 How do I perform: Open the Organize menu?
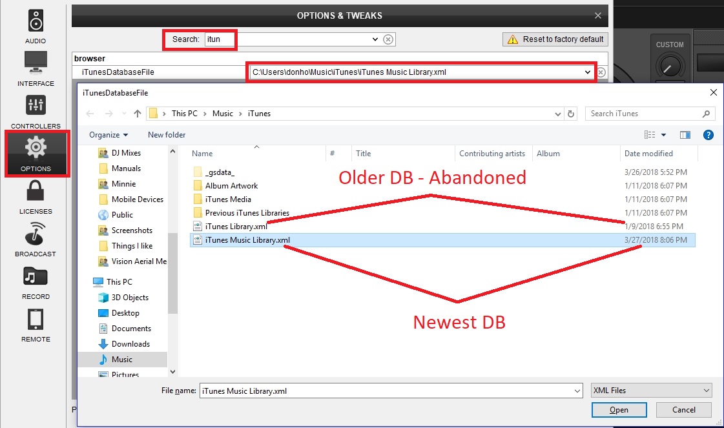109,135
